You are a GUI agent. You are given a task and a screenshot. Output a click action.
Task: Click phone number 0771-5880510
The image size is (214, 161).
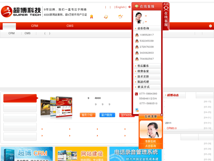[x=148, y=103]
